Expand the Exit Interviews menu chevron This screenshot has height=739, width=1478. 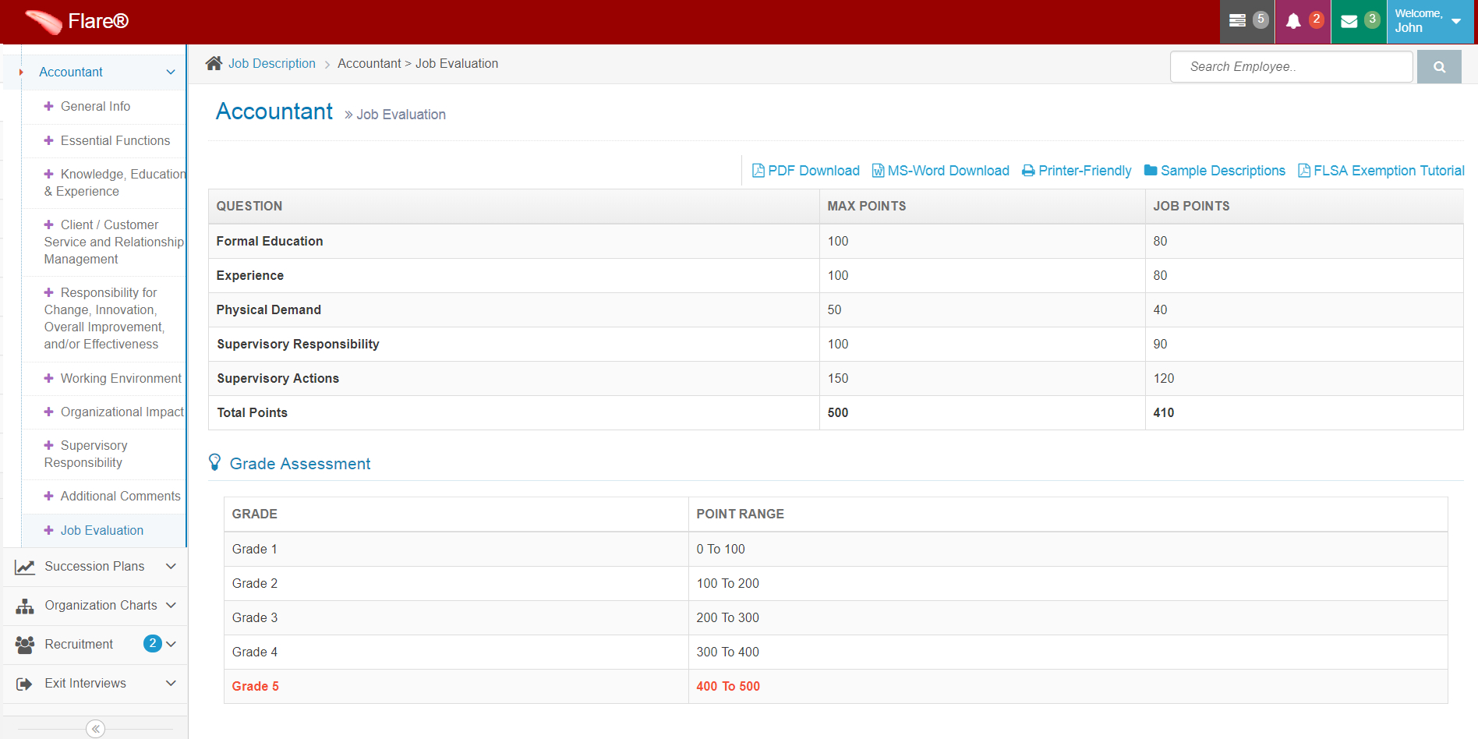click(171, 683)
